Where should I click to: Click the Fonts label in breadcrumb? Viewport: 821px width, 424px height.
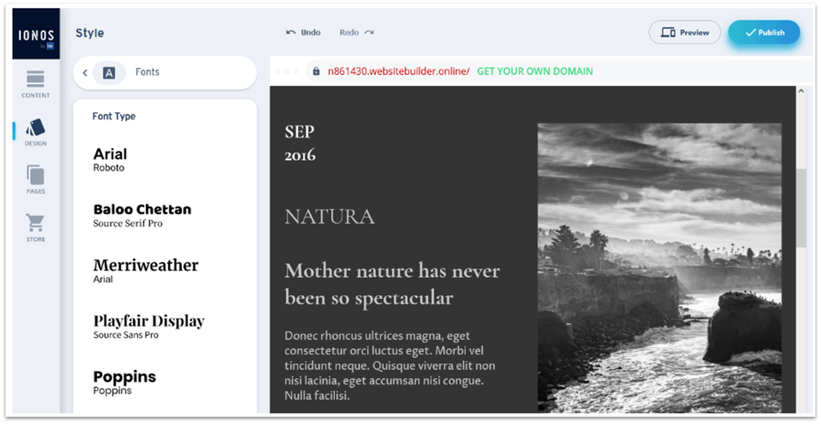[x=147, y=72]
